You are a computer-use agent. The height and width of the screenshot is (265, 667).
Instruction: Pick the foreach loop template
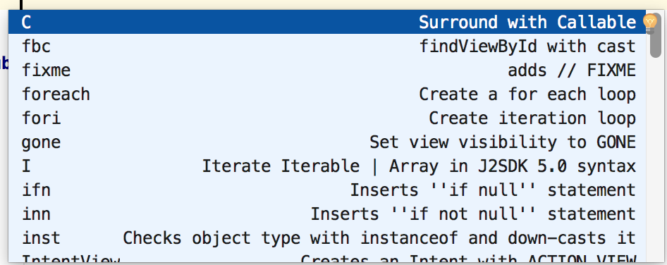pyautogui.click(x=328, y=94)
